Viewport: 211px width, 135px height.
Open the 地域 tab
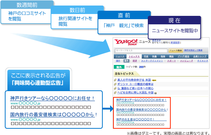[163, 56]
